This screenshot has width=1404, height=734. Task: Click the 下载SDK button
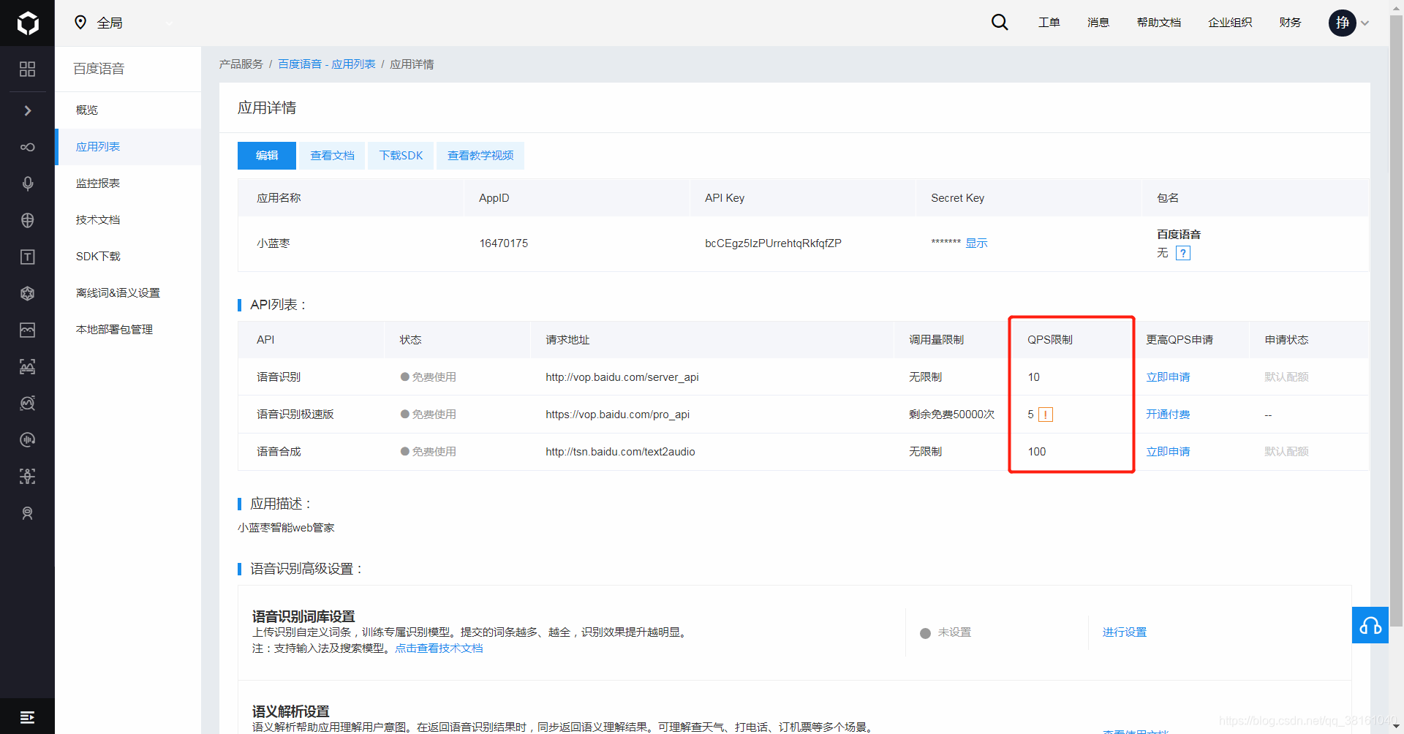(401, 156)
